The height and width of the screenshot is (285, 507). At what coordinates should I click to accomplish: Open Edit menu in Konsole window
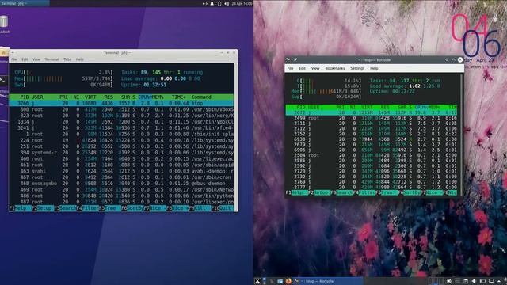coord(302,68)
